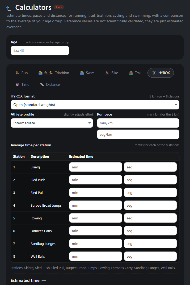Viewport: 190px width, 285px height.
Task: Open the HYROX format dropdown
Action: click(x=95, y=105)
